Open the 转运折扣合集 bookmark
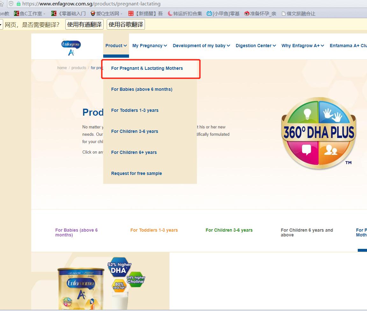Screen dimensions: 367x311 pyautogui.click(x=185, y=14)
